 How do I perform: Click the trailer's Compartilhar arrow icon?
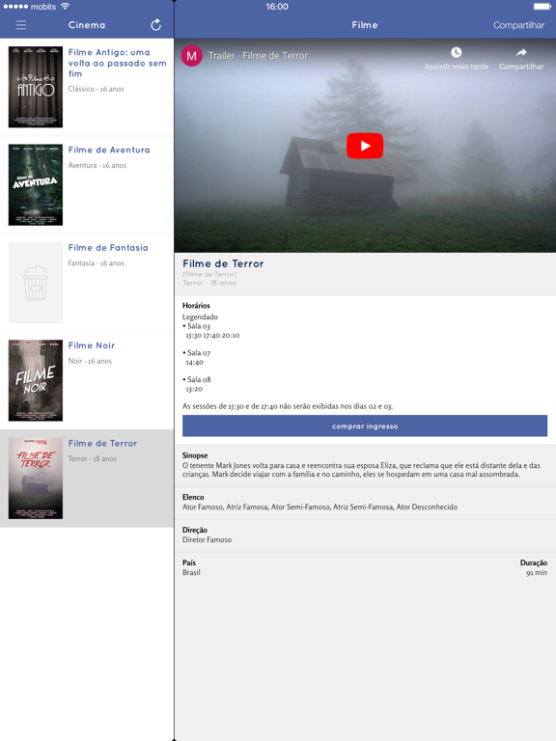coord(521,52)
